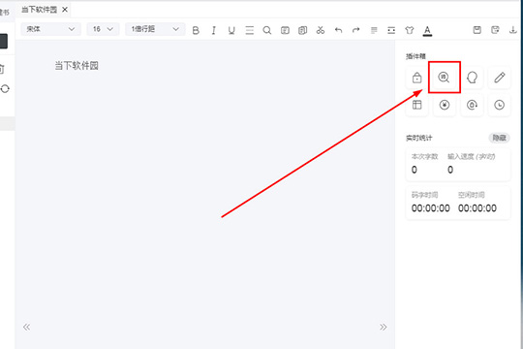Open the round rabbit-face plugin icon
523x349 pixels.
[444, 105]
